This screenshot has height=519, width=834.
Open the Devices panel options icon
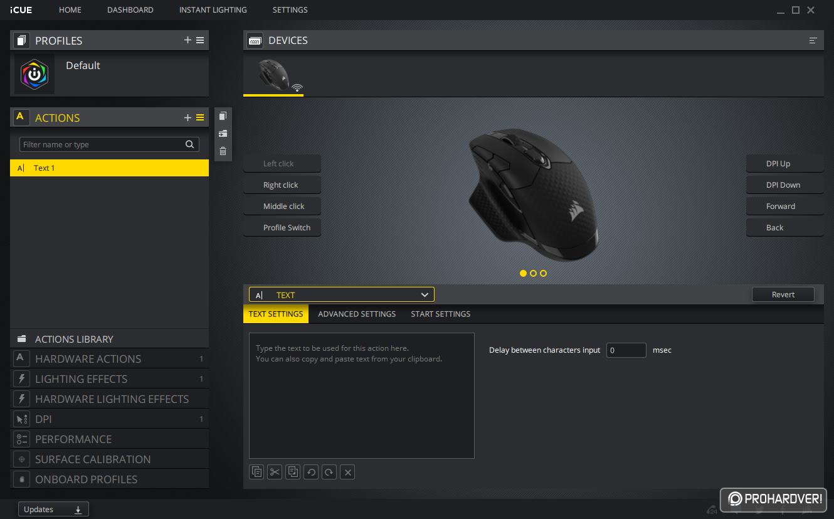coord(813,40)
